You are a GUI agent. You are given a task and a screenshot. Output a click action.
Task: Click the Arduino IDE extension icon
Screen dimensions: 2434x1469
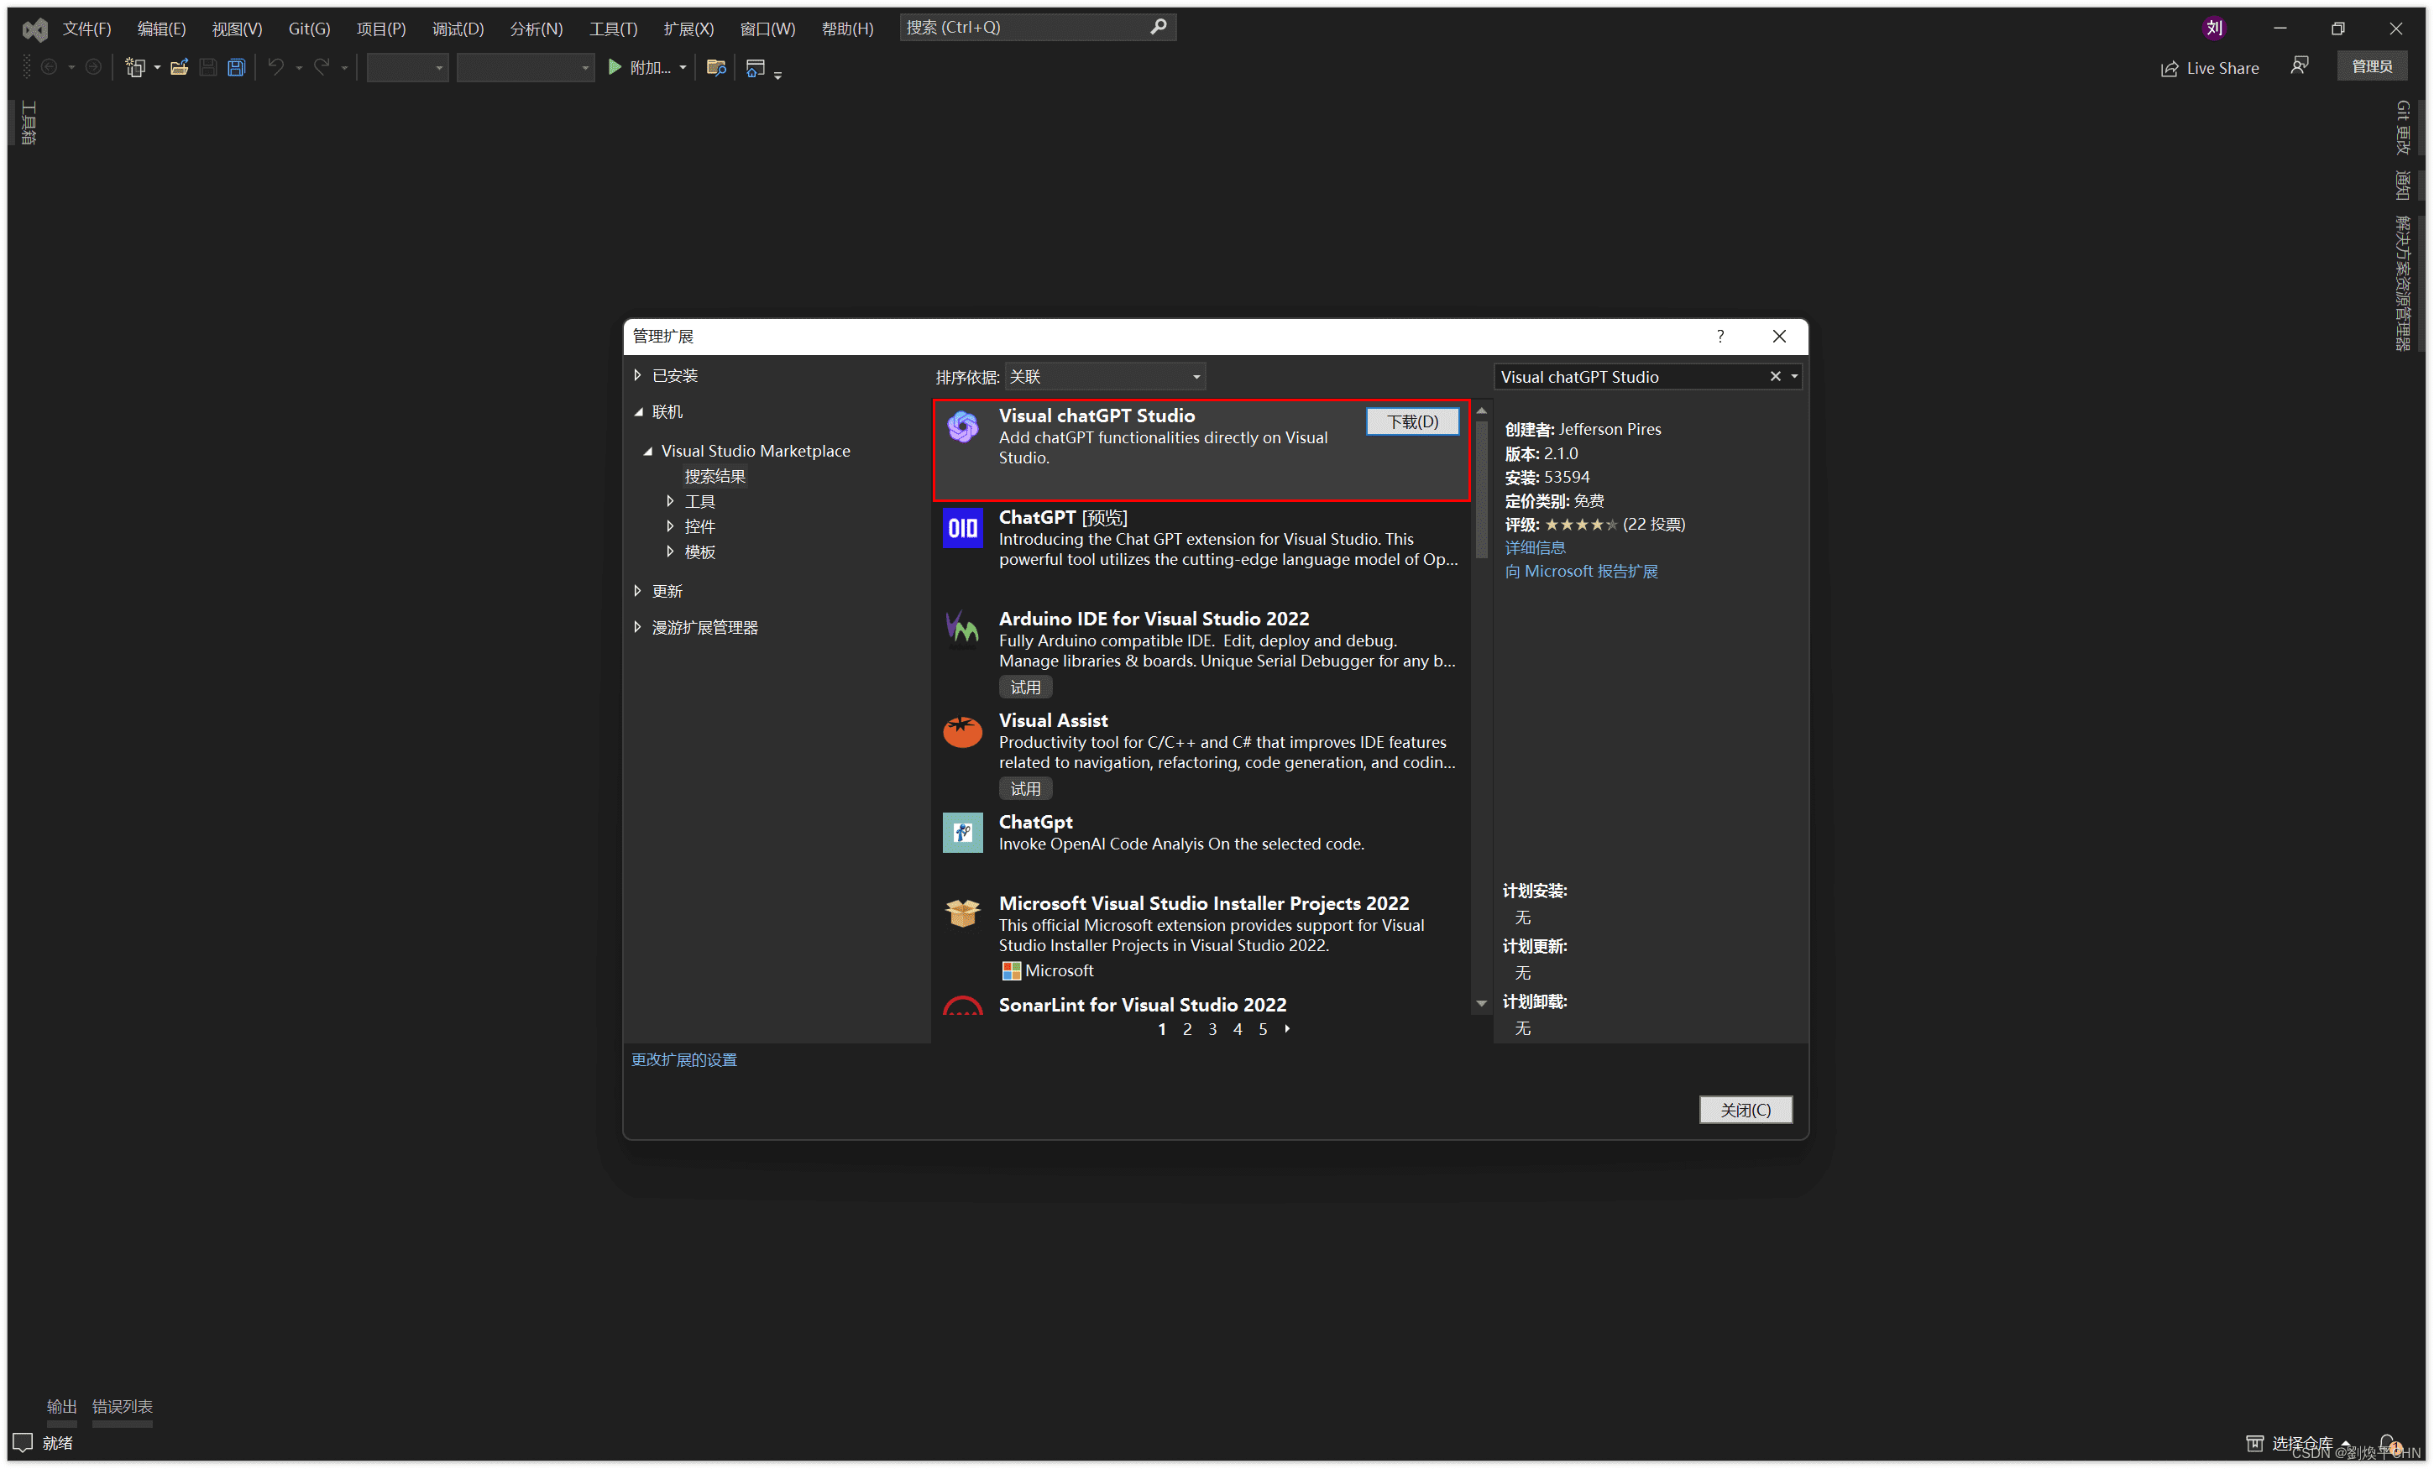(962, 630)
